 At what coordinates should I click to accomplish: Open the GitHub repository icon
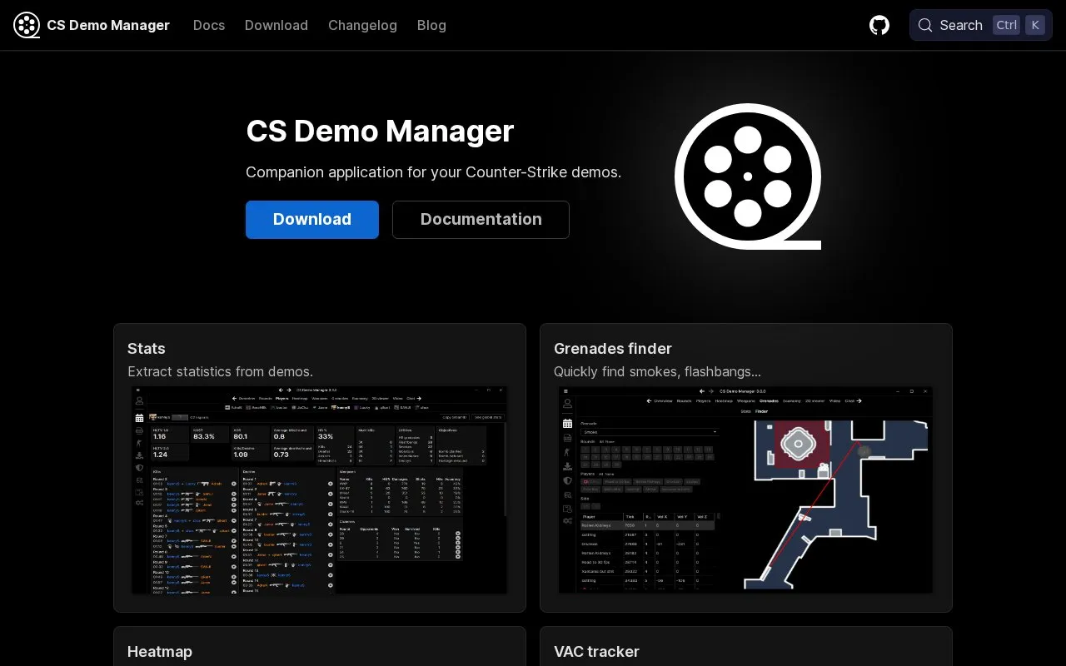pos(879,25)
